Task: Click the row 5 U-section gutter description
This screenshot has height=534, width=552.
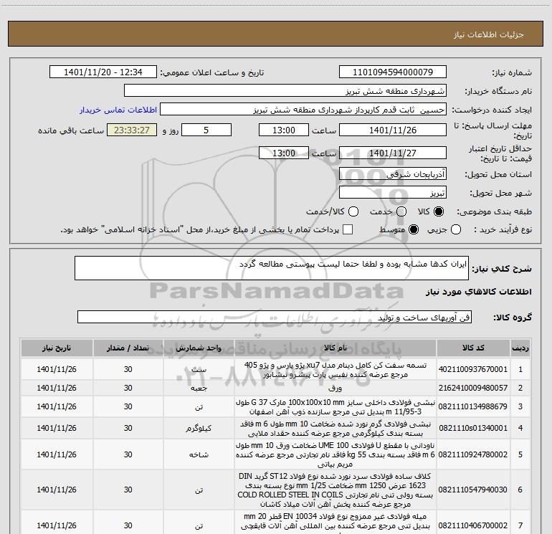Action: (336, 455)
